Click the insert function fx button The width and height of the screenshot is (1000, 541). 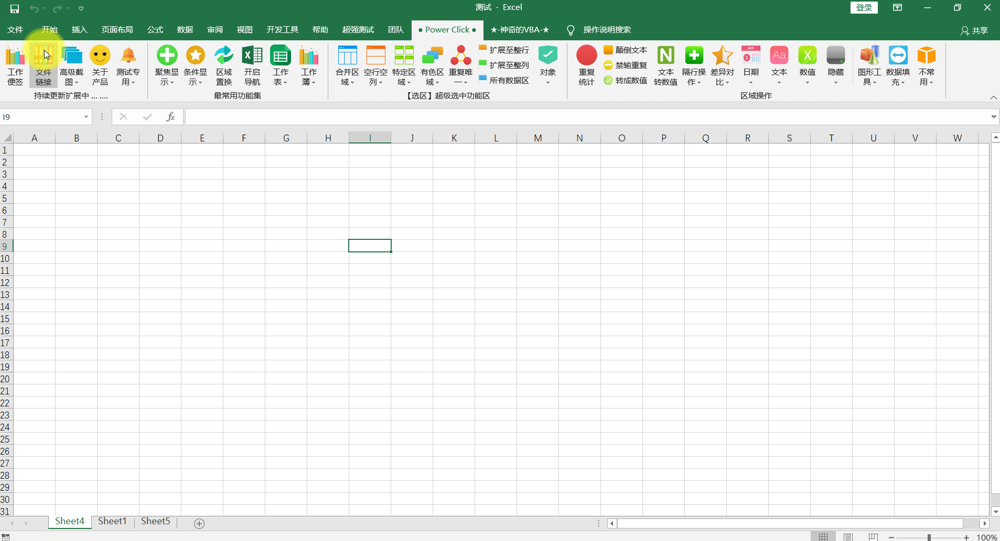(170, 117)
